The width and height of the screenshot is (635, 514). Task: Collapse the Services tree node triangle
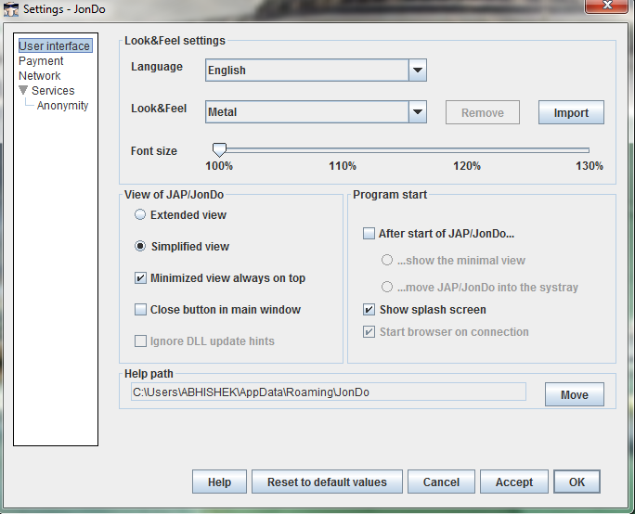[x=23, y=90]
